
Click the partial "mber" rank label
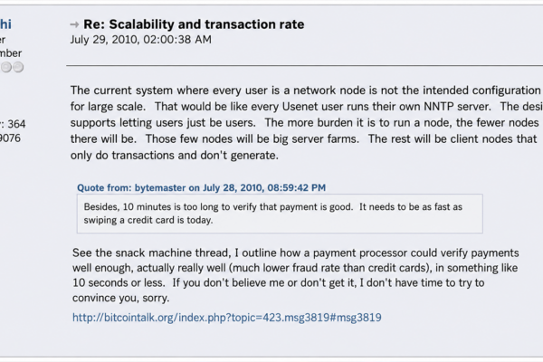[x=11, y=53]
